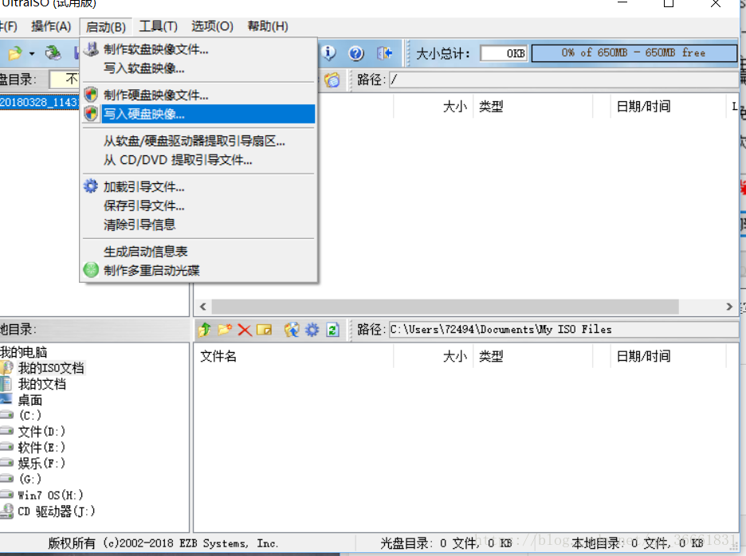
Task: Click the red X delete icon
Action: (245, 330)
